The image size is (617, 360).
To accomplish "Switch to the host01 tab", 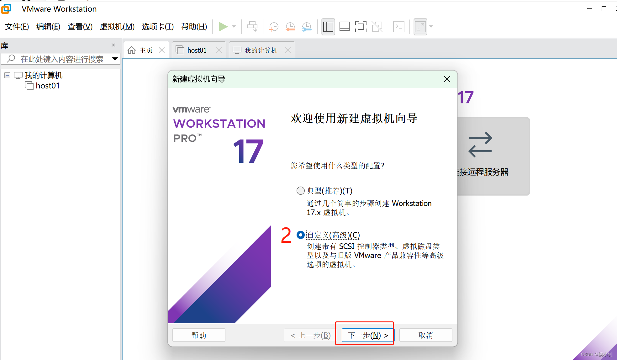I will pyautogui.click(x=197, y=50).
